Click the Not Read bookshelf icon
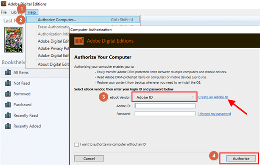 coord(8,83)
